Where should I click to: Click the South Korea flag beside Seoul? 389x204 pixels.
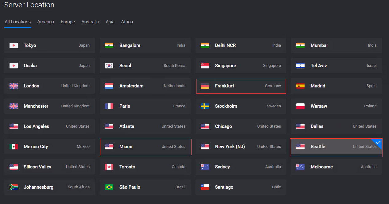pos(109,66)
